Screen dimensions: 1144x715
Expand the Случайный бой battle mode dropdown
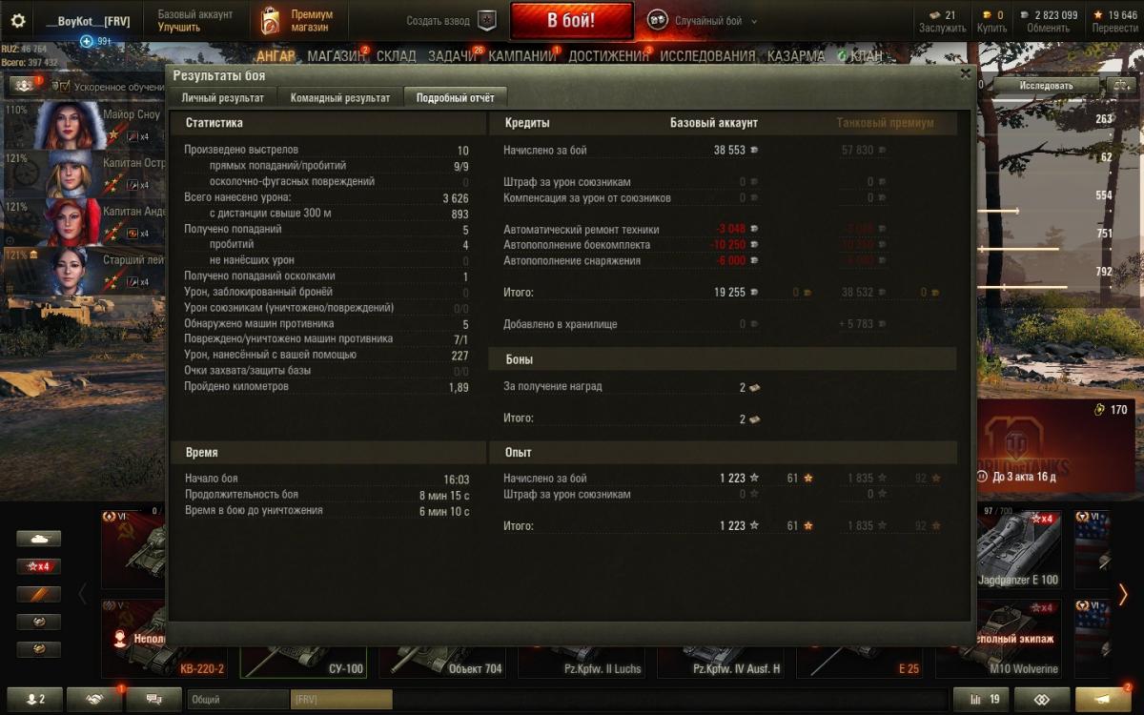click(x=754, y=21)
